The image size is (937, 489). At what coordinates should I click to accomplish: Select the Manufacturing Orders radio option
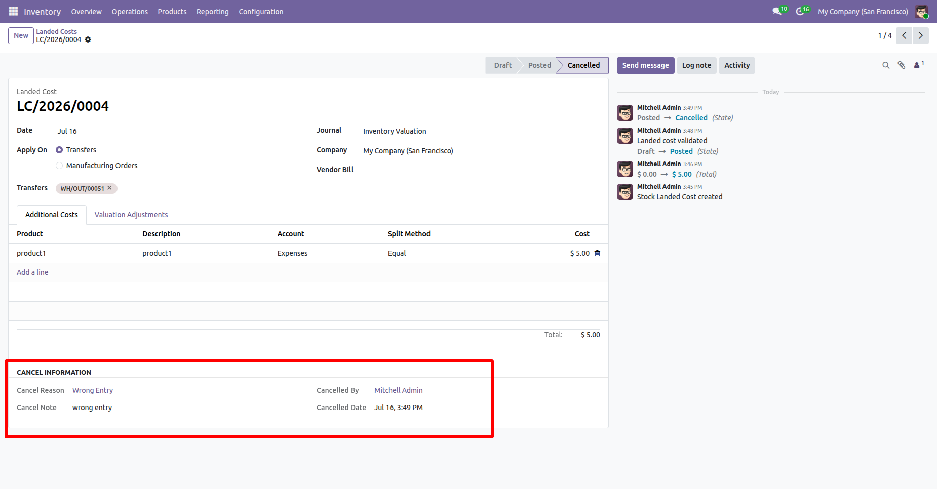[59, 166]
